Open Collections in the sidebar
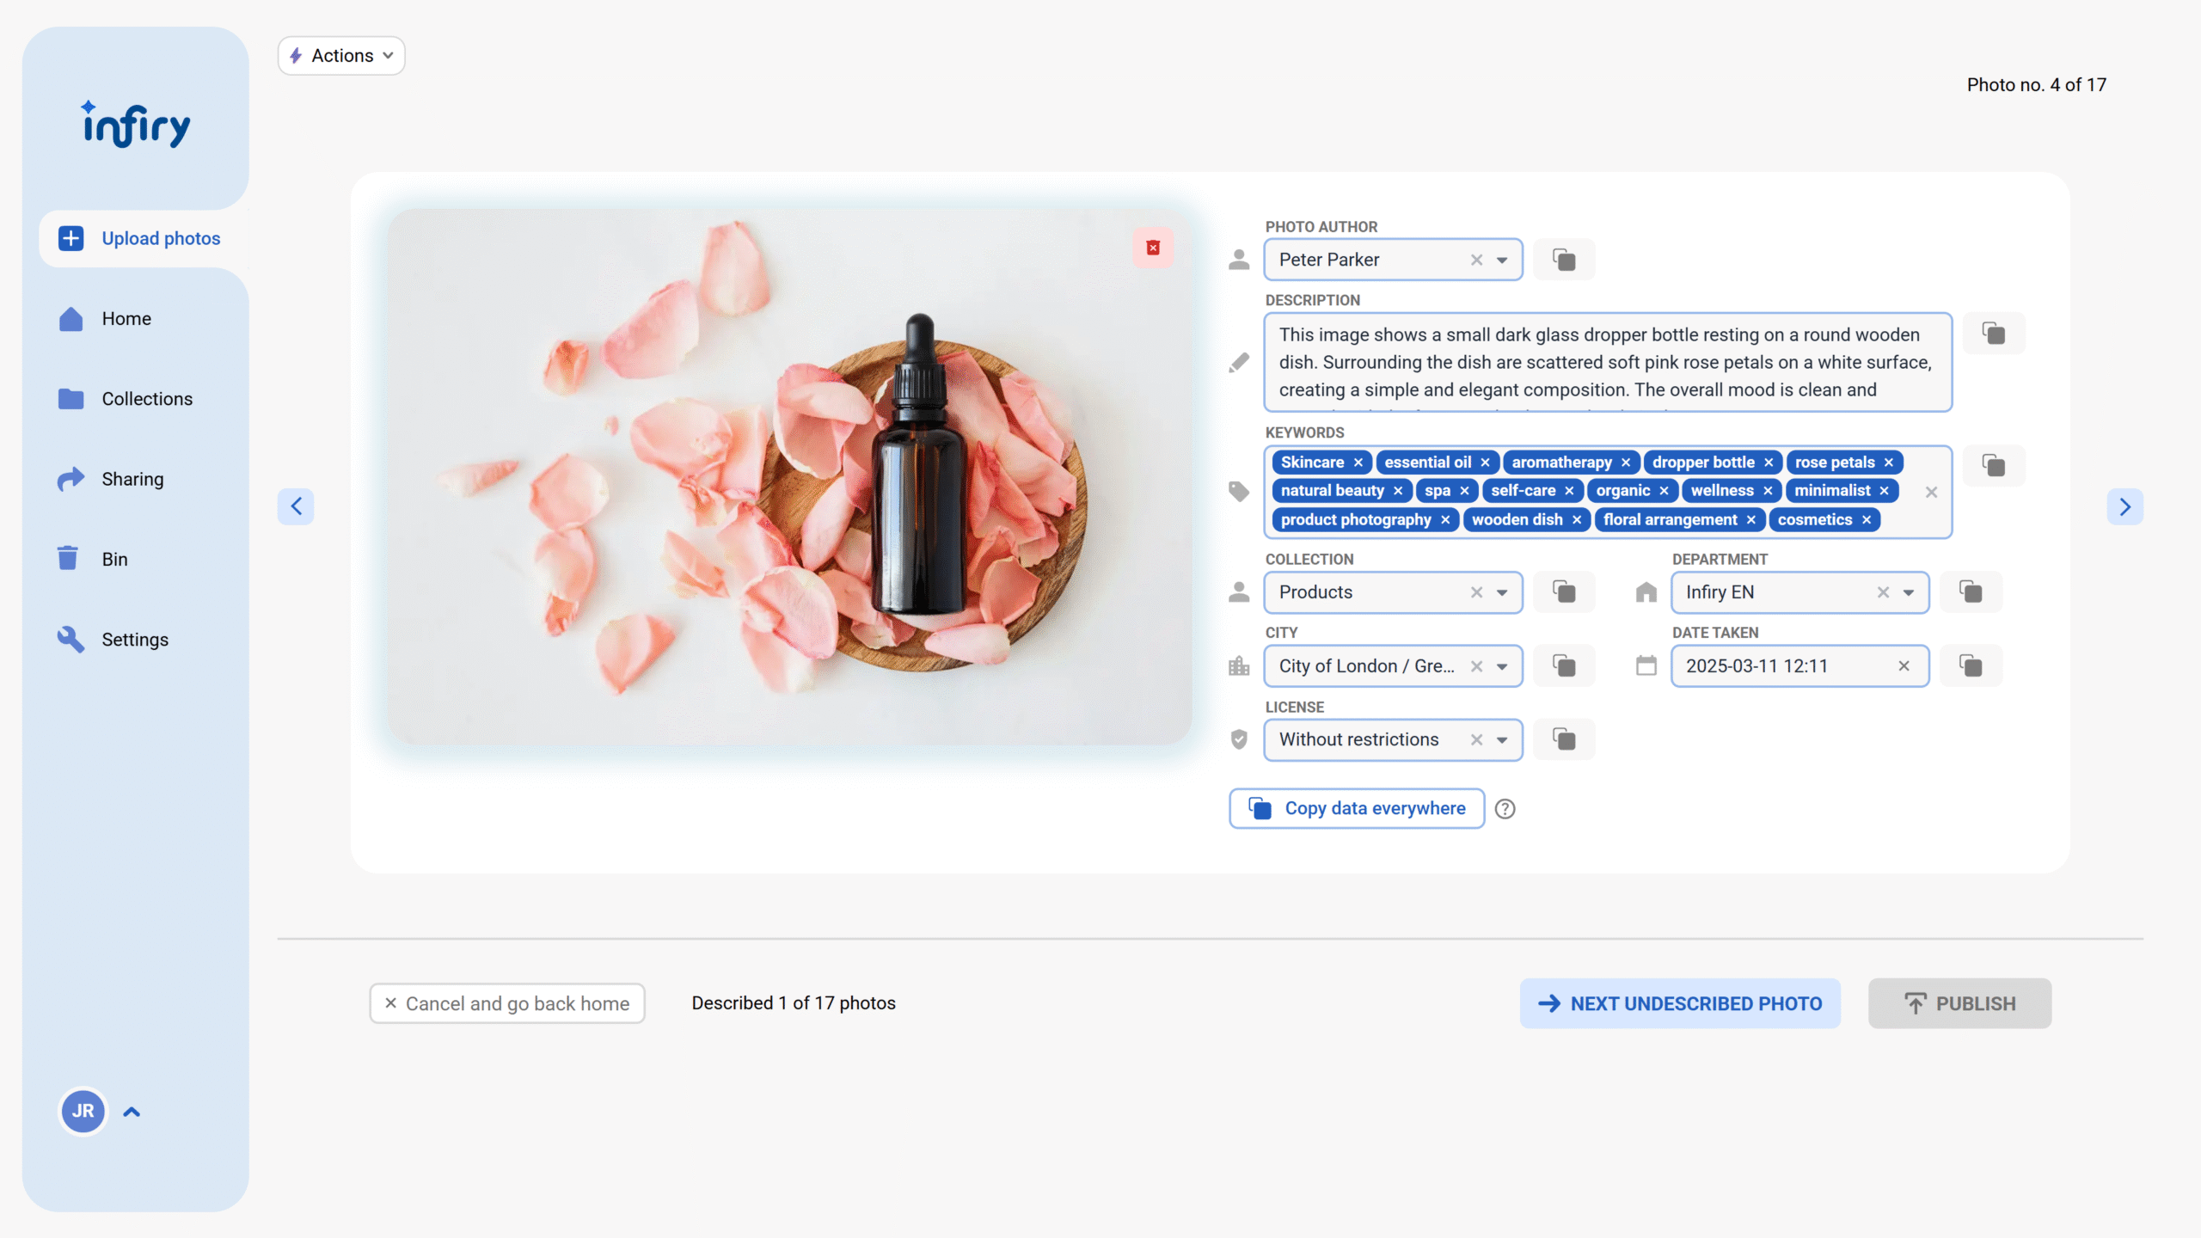This screenshot has height=1238, width=2201. tap(147, 399)
